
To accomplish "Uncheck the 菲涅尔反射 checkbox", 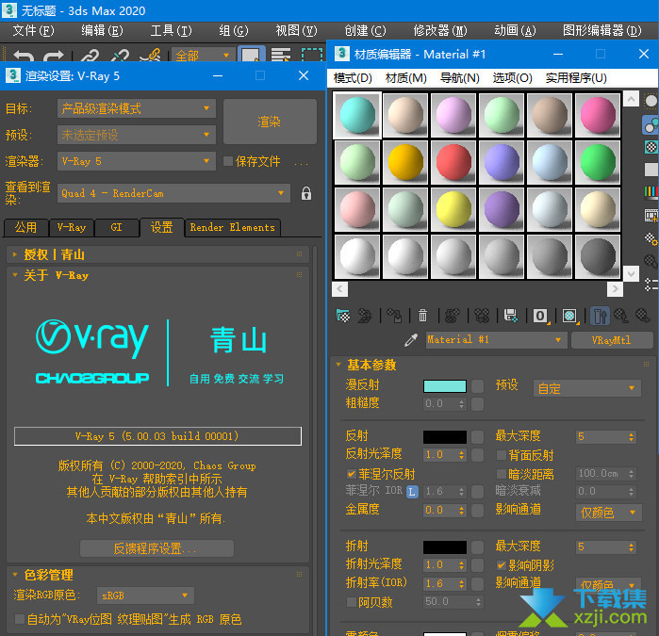I will (351, 474).
